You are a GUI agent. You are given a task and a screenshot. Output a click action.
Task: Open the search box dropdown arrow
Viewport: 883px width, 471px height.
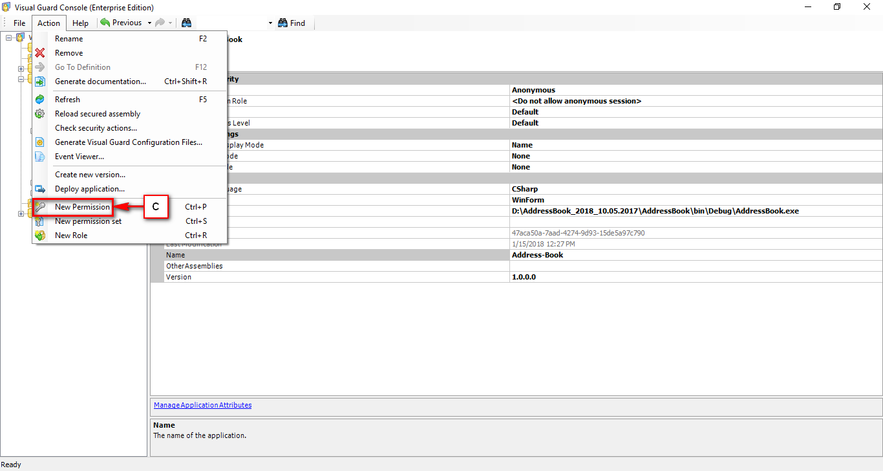pyautogui.click(x=270, y=22)
